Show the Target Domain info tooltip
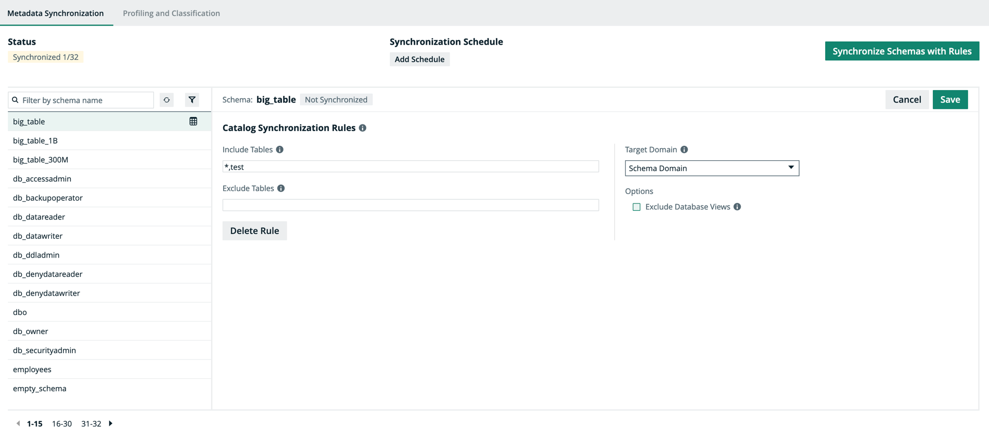 click(x=684, y=150)
